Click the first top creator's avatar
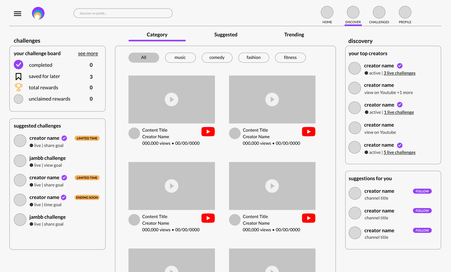This screenshot has height=272, width=451. (x=355, y=68)
